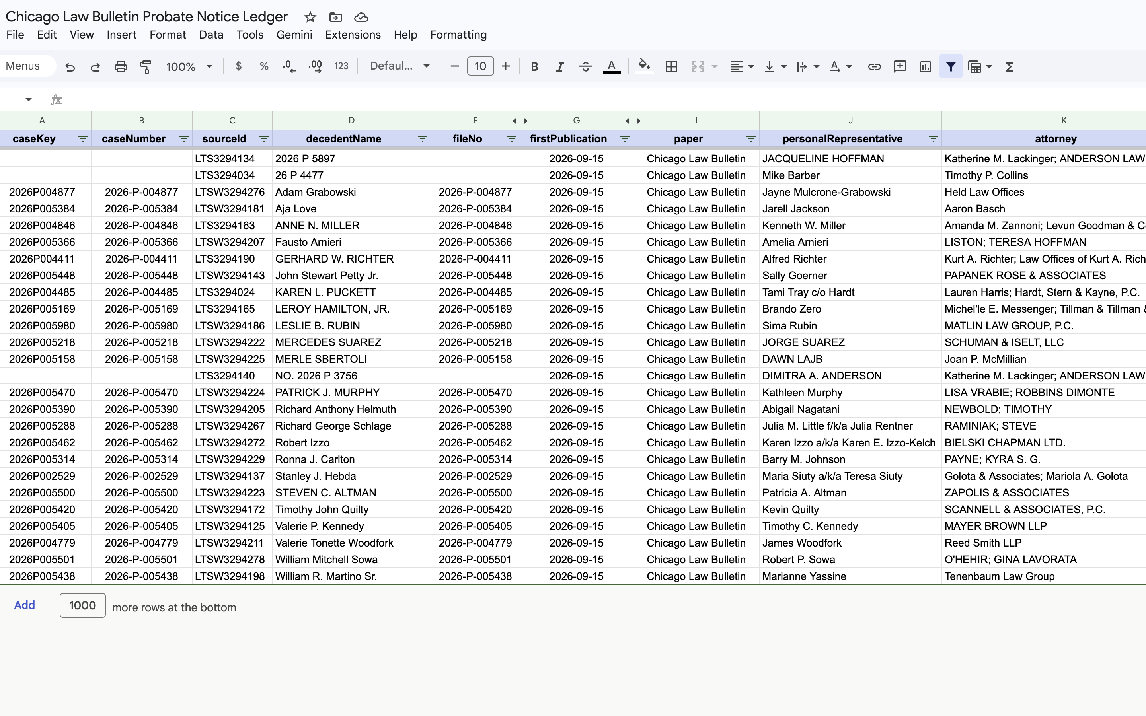Insert chart icon in toolbar
Viewport: 1146px width, 716px height.
point(925,67)
